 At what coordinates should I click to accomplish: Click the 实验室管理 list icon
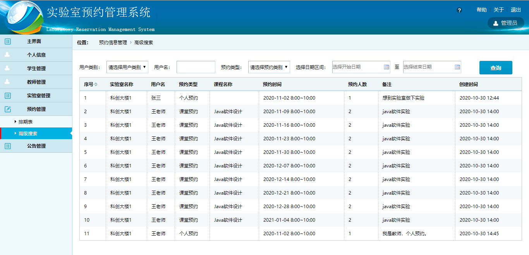click(8, 96)
